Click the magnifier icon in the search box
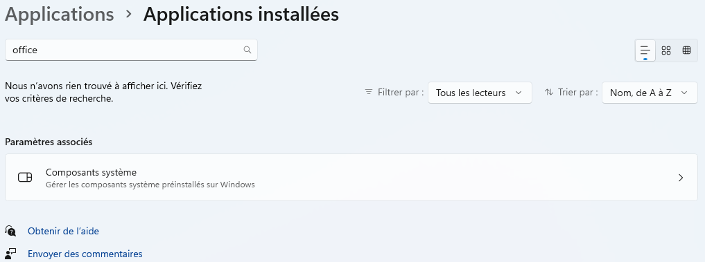The width and height of the screenshot is (705, 262). 247,50
